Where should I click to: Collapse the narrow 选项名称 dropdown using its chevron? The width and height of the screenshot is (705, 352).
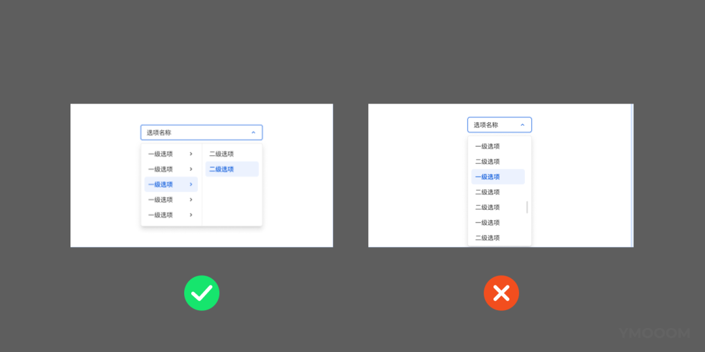tap(522, 125)
